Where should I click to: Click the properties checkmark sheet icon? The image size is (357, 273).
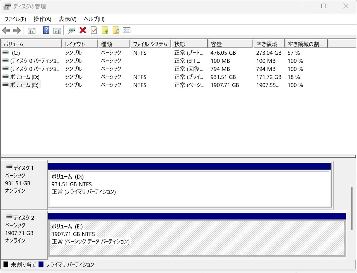[x=94, y=30]
